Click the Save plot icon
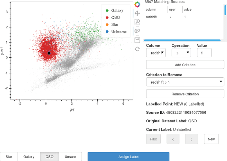The width and height of the screenshot is (227, 161). pyautogui.click(x=138, y=40)
